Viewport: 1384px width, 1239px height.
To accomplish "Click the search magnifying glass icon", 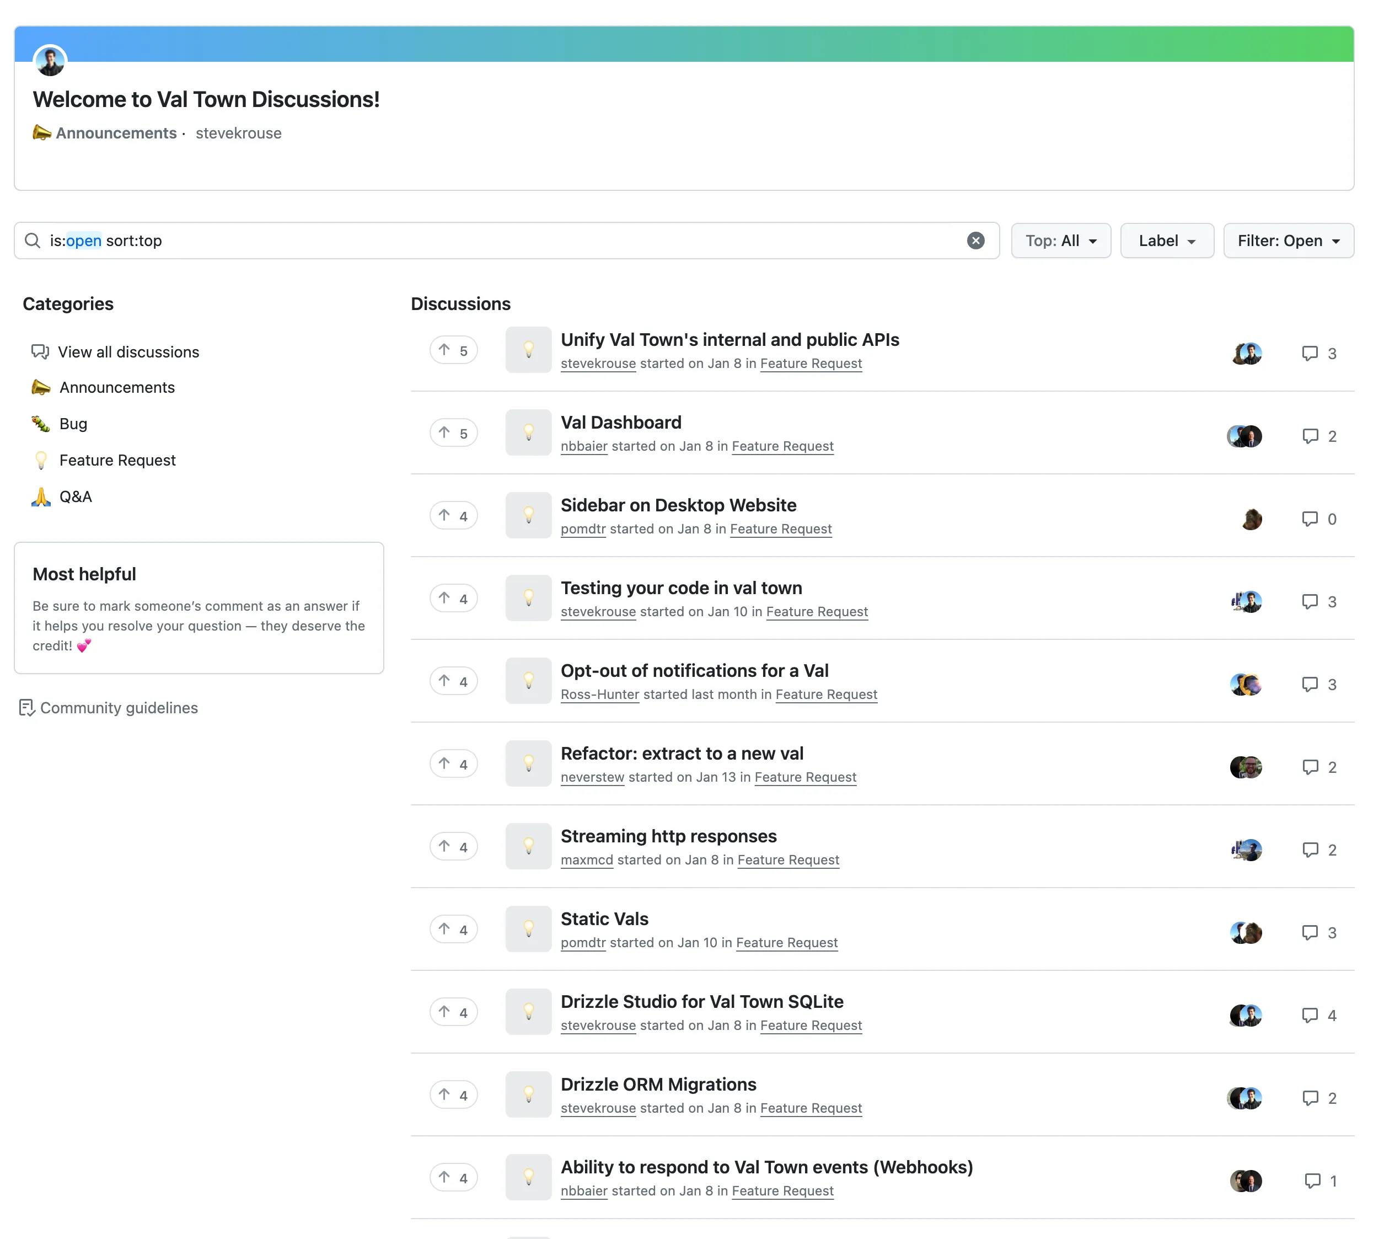I will pyautogui.click(x=34, y=241).
